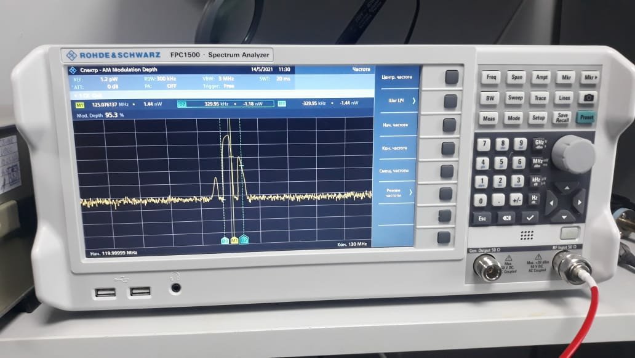The width and height of the screenshot is (635, 358).
Task: Open the Режим частоты softkey submenu
Action: tap(396, 193)
